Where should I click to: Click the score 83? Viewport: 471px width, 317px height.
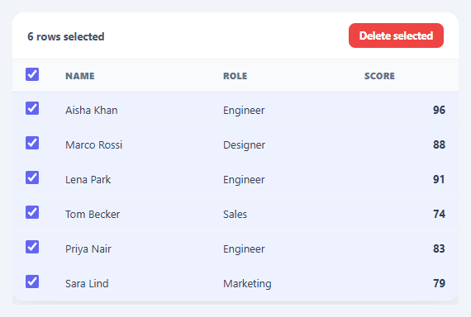[x=439, y=248]
